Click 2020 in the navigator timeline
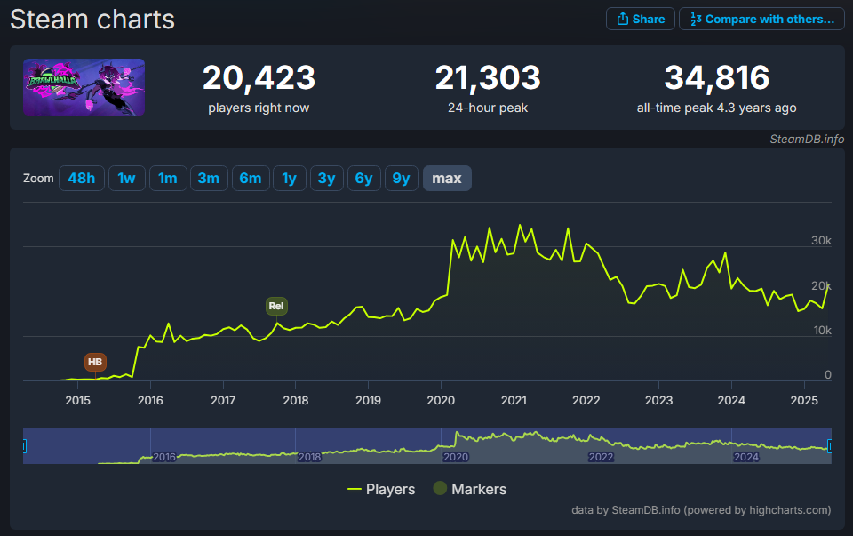The width and height of the screenshot is (853, 536). point(456,457)
